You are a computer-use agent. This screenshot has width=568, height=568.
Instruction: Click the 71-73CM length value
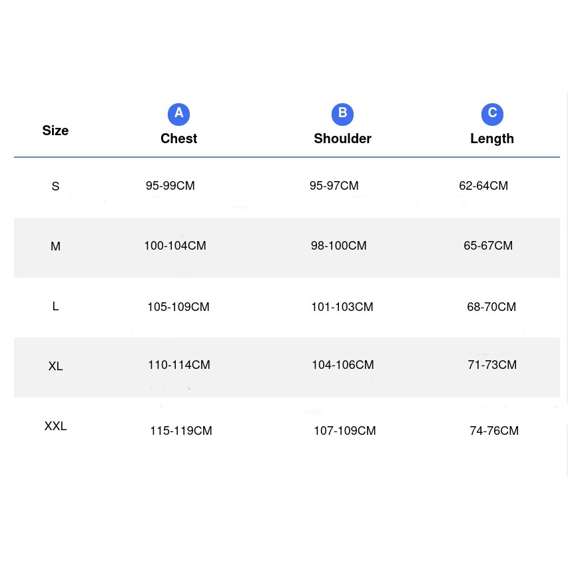pyautogui.click(x=492, y=365)
